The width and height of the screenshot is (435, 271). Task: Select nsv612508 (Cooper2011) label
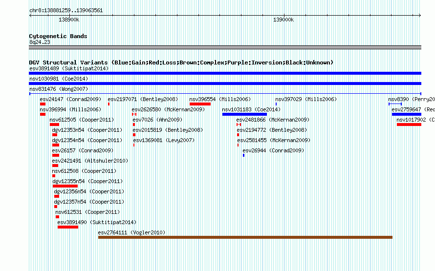pyautogui.click(x=85, y=171)
